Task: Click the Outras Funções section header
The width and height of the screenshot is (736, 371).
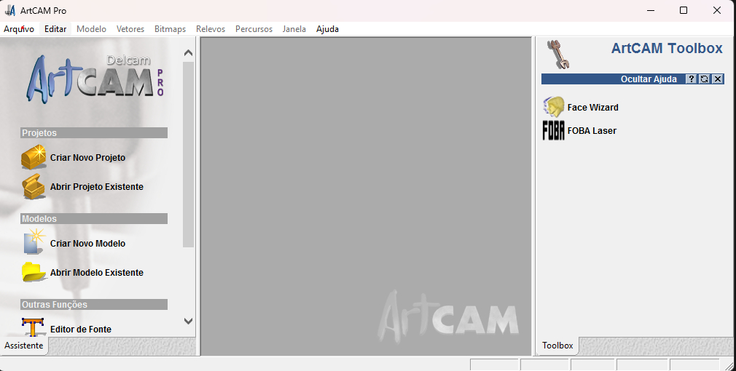Action: point(94,305)
